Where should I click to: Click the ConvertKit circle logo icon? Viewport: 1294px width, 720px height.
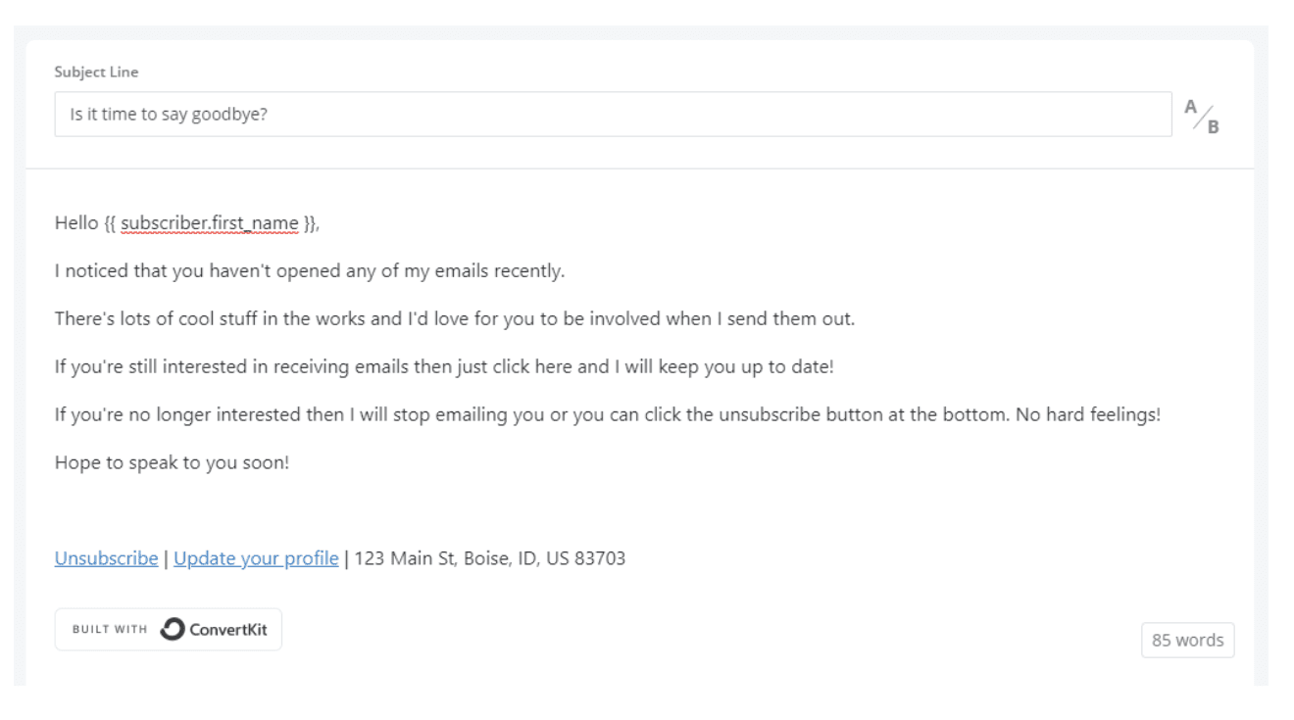[x=173, y=629]
